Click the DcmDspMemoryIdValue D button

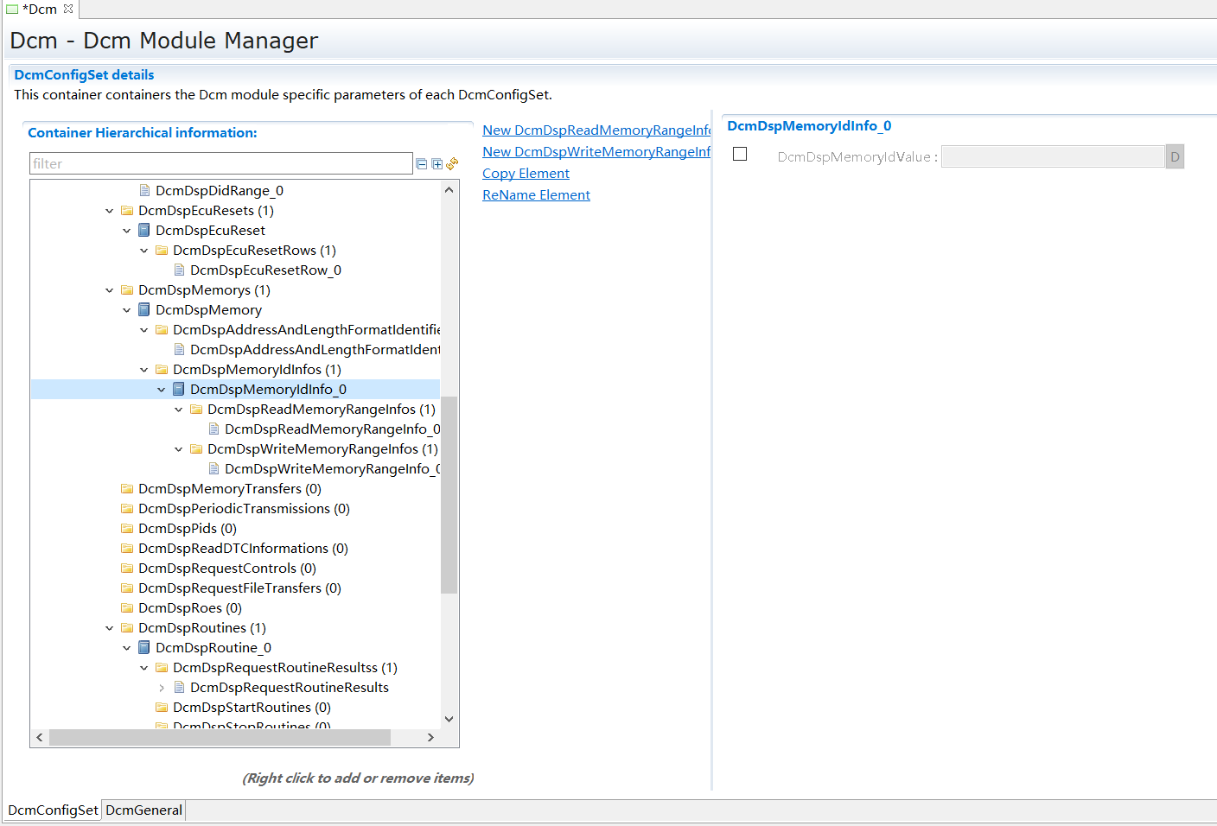point(1175,157)
